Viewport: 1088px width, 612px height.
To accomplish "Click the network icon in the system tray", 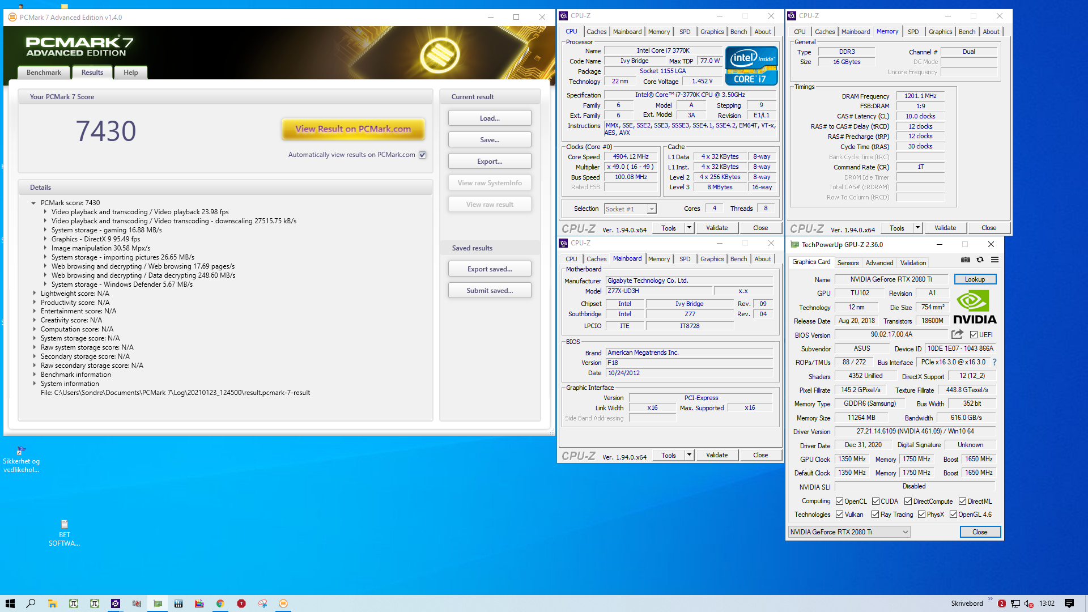I will coord(1015,603).
